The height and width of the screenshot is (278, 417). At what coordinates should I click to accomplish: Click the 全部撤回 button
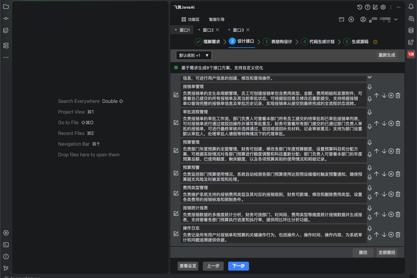(387, 253)
